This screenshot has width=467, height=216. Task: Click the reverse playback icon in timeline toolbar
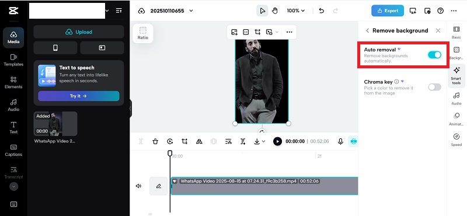tap(170, 141)
